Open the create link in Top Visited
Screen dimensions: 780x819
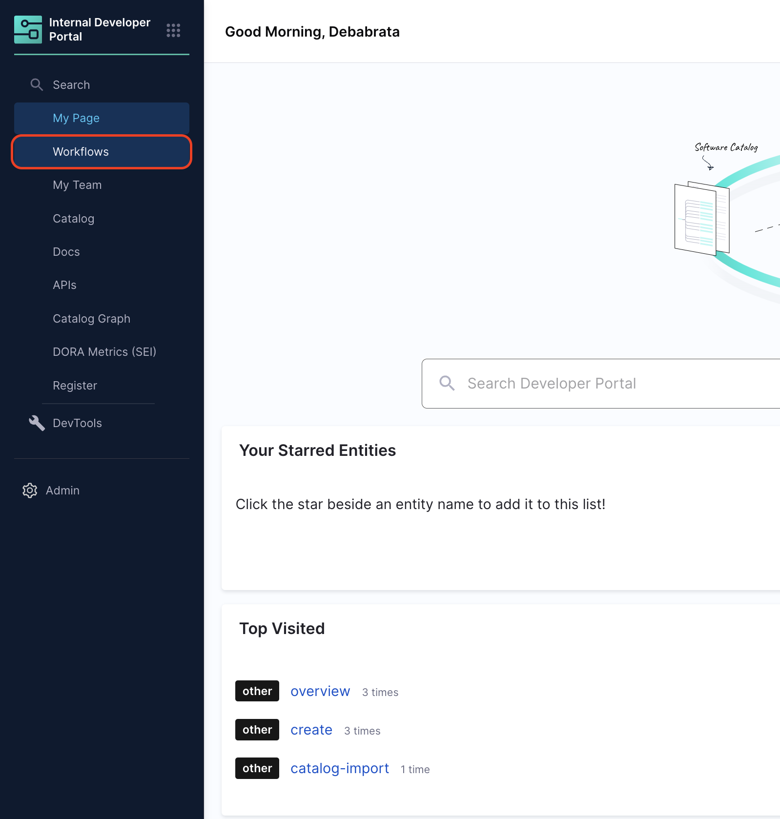pyautogui.click(x=311, y=730)
